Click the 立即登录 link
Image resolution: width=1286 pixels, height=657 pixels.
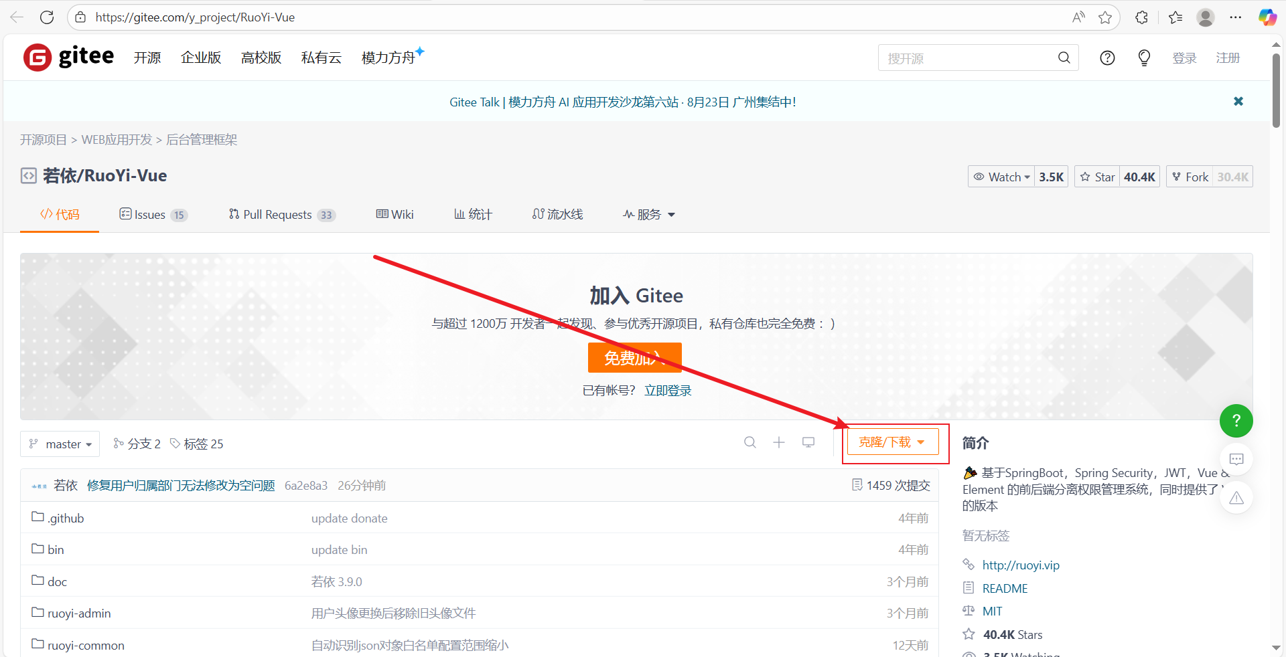point(668,390)
